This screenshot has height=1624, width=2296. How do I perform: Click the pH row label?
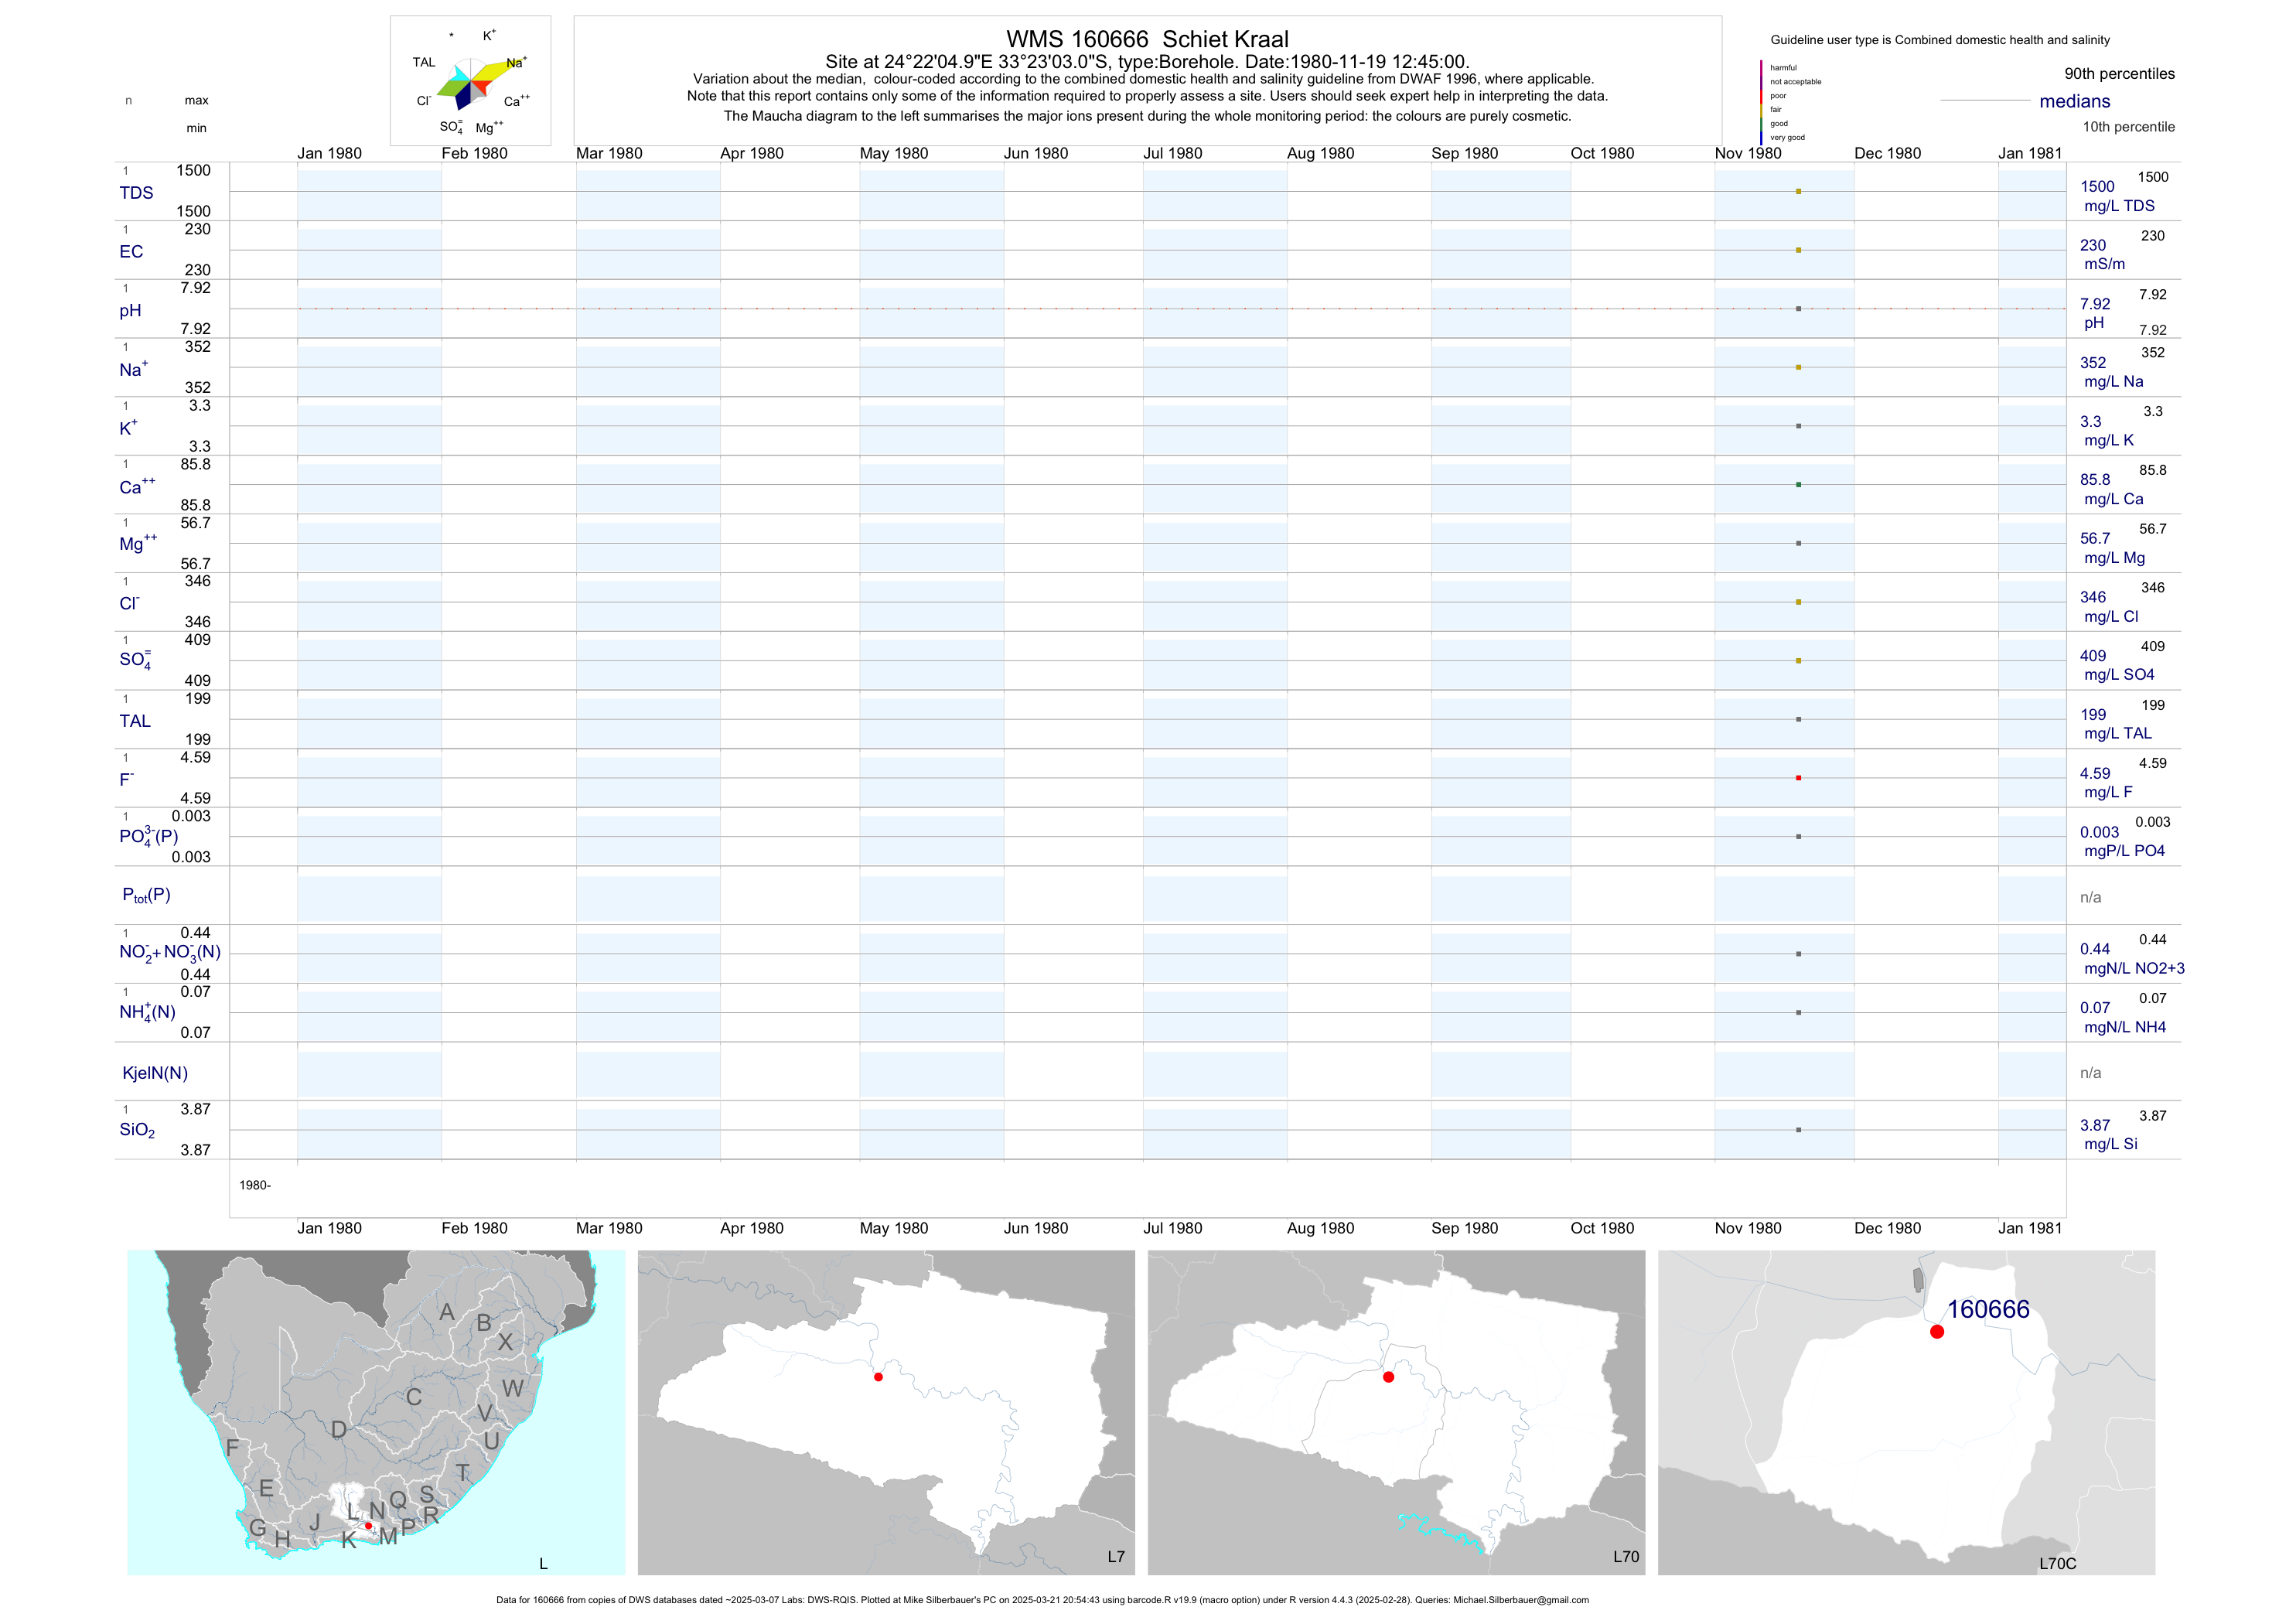click(x=130, y=311)
